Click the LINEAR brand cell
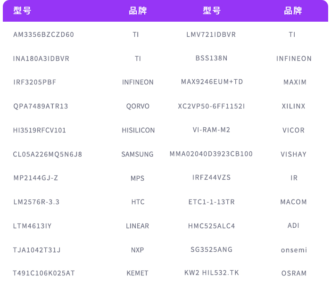The image size is (331, 290). pyautogui.click(x=137, y=226)
